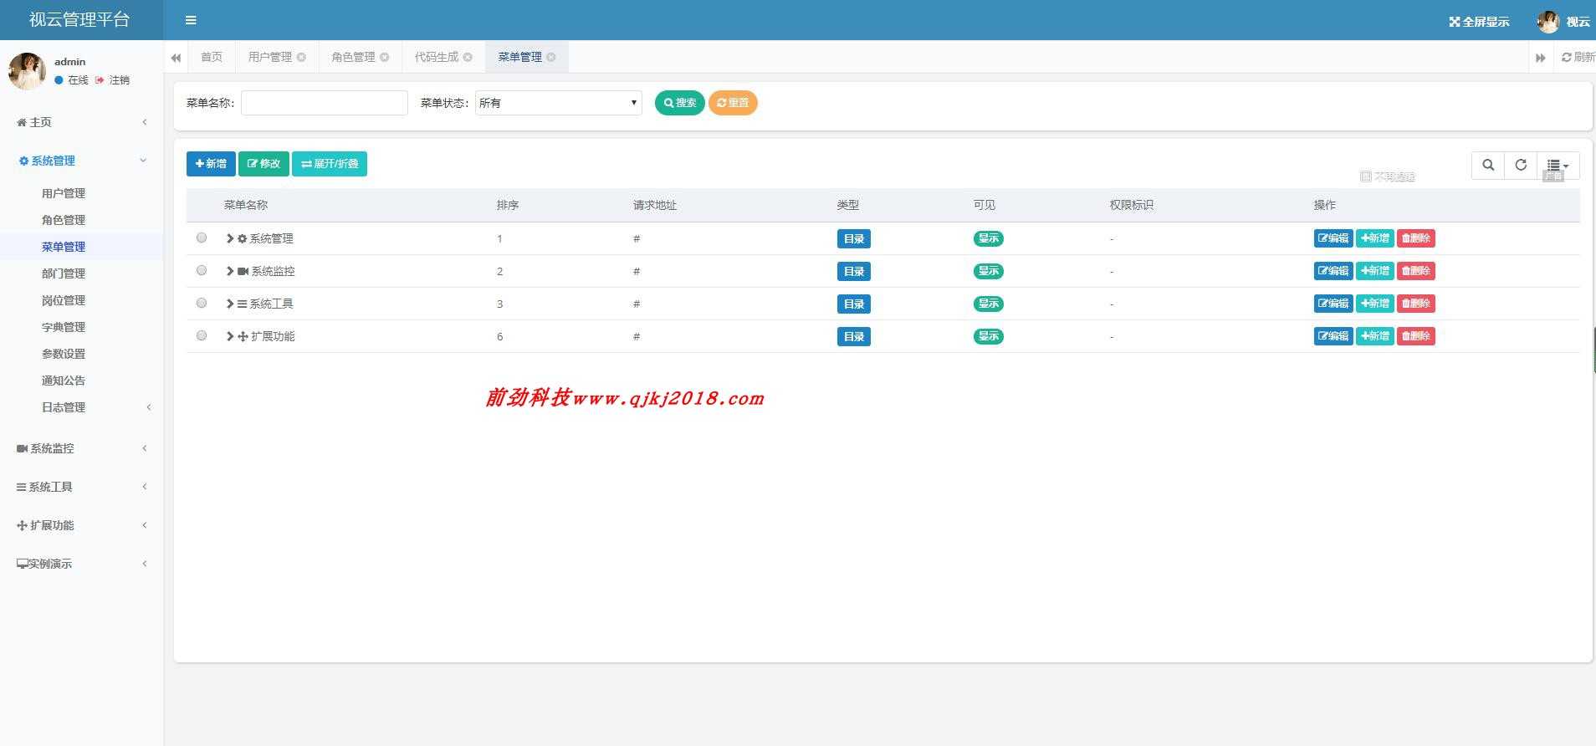This screenshot has height=746, width=1596.
Task: Delete the 扩展功能 row
Action: coord(1416,336)
